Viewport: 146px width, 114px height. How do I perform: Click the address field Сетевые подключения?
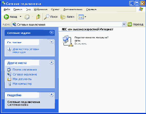point(67,25)
